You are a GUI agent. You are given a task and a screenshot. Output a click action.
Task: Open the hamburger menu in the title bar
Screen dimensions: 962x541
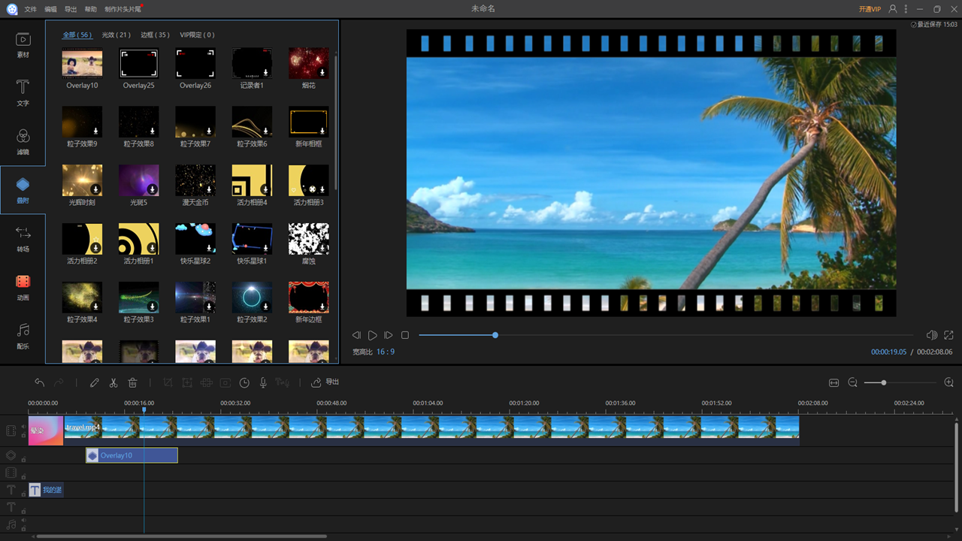[906, 9]
